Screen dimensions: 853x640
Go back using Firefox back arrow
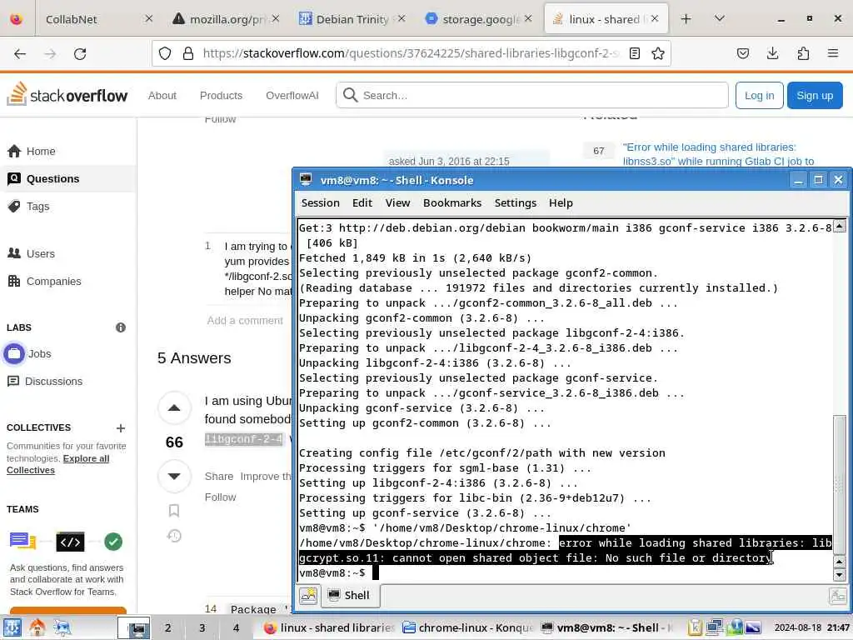coord(20,53)
